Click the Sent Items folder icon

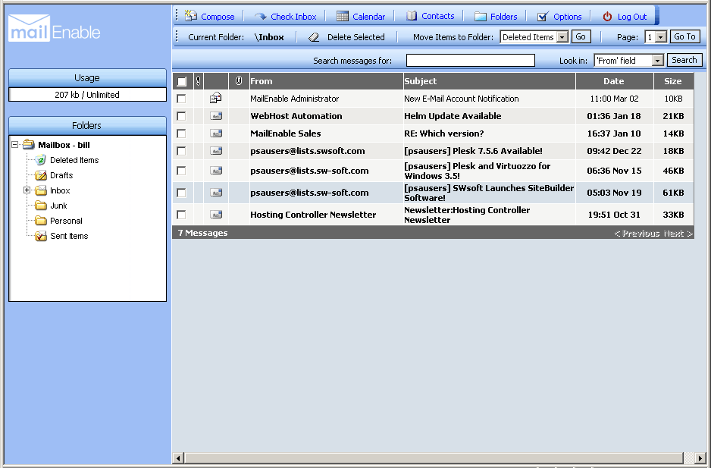click(x=39, y=236)
